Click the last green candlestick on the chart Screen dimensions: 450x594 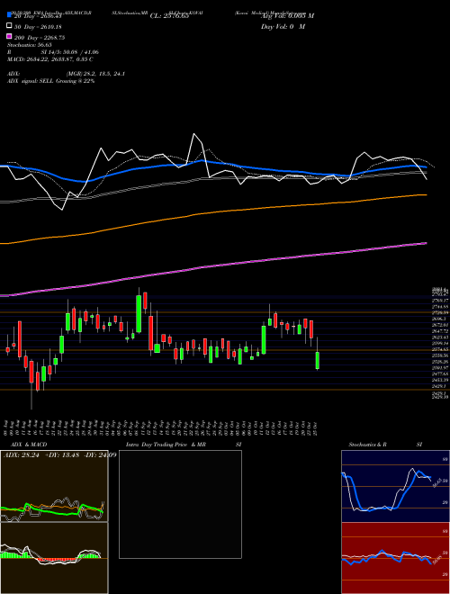click(x=318, y=360)
